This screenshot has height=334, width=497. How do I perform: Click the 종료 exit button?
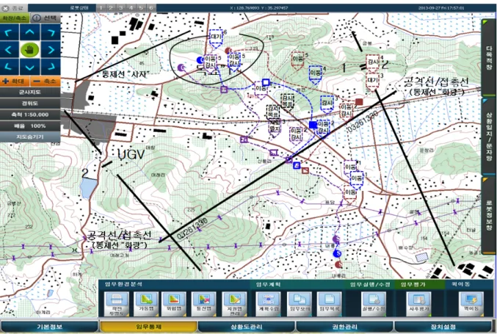coord(14,8)
